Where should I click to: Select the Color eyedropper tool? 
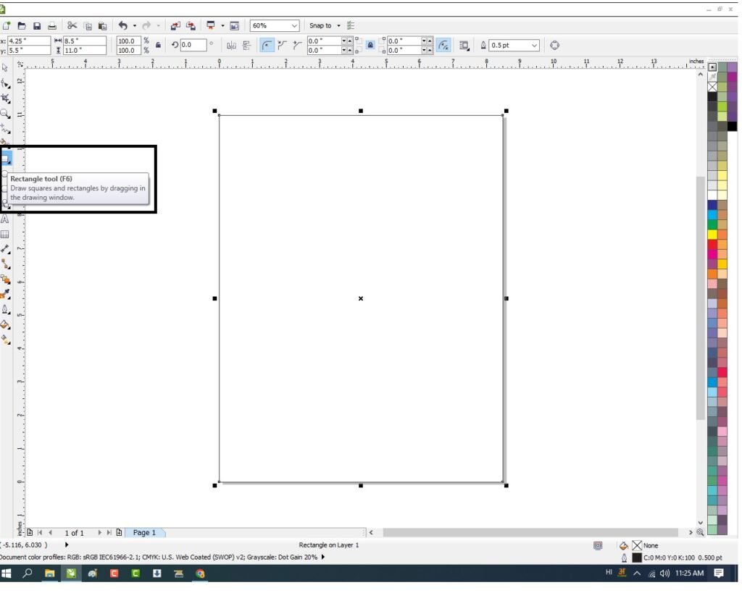click(5, 294)
